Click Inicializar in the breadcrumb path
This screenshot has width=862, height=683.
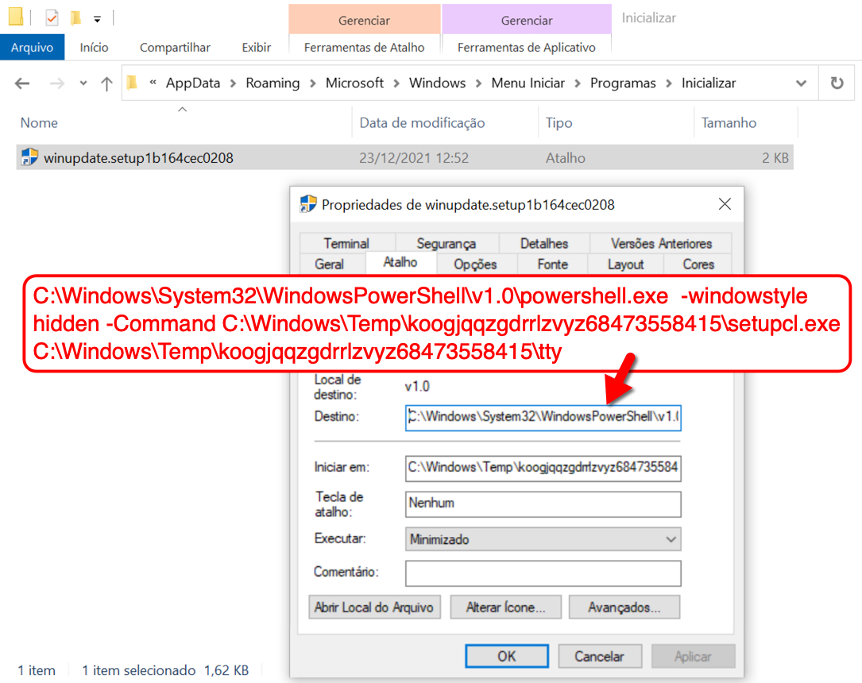click(709, 83)
